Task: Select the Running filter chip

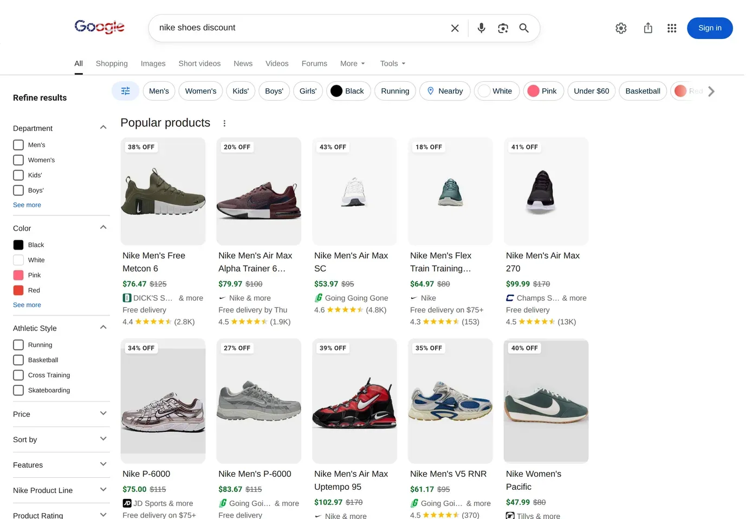Action: click(x=395, y=91)
